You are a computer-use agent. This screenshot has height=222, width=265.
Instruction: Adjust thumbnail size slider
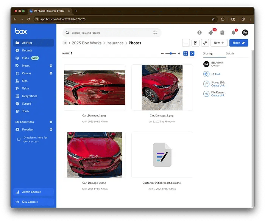(171, 54)
